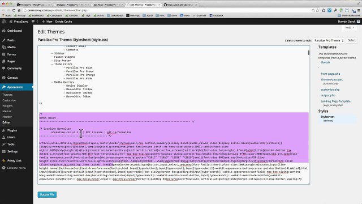Go to Widgets under Appearance
The width and height of the screenshot is (362, 204).
pos(7,106)
